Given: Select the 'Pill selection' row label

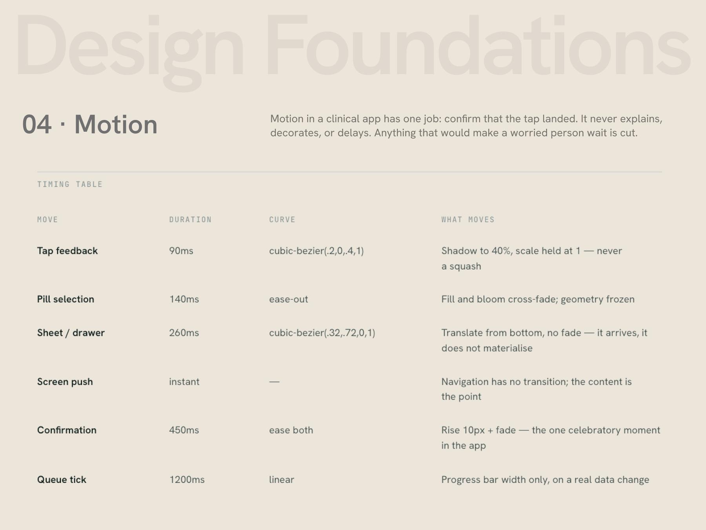Looking at the screenshot, I should coord(66,299).
